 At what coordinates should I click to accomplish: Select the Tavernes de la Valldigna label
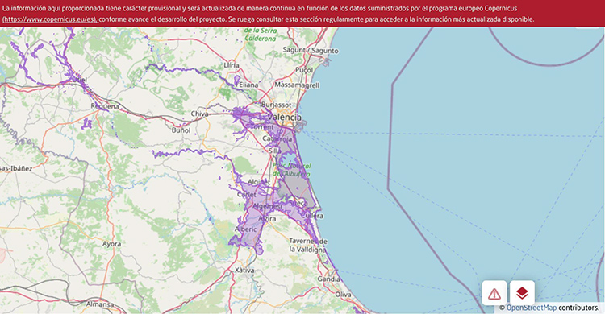[x=308, y=245]
